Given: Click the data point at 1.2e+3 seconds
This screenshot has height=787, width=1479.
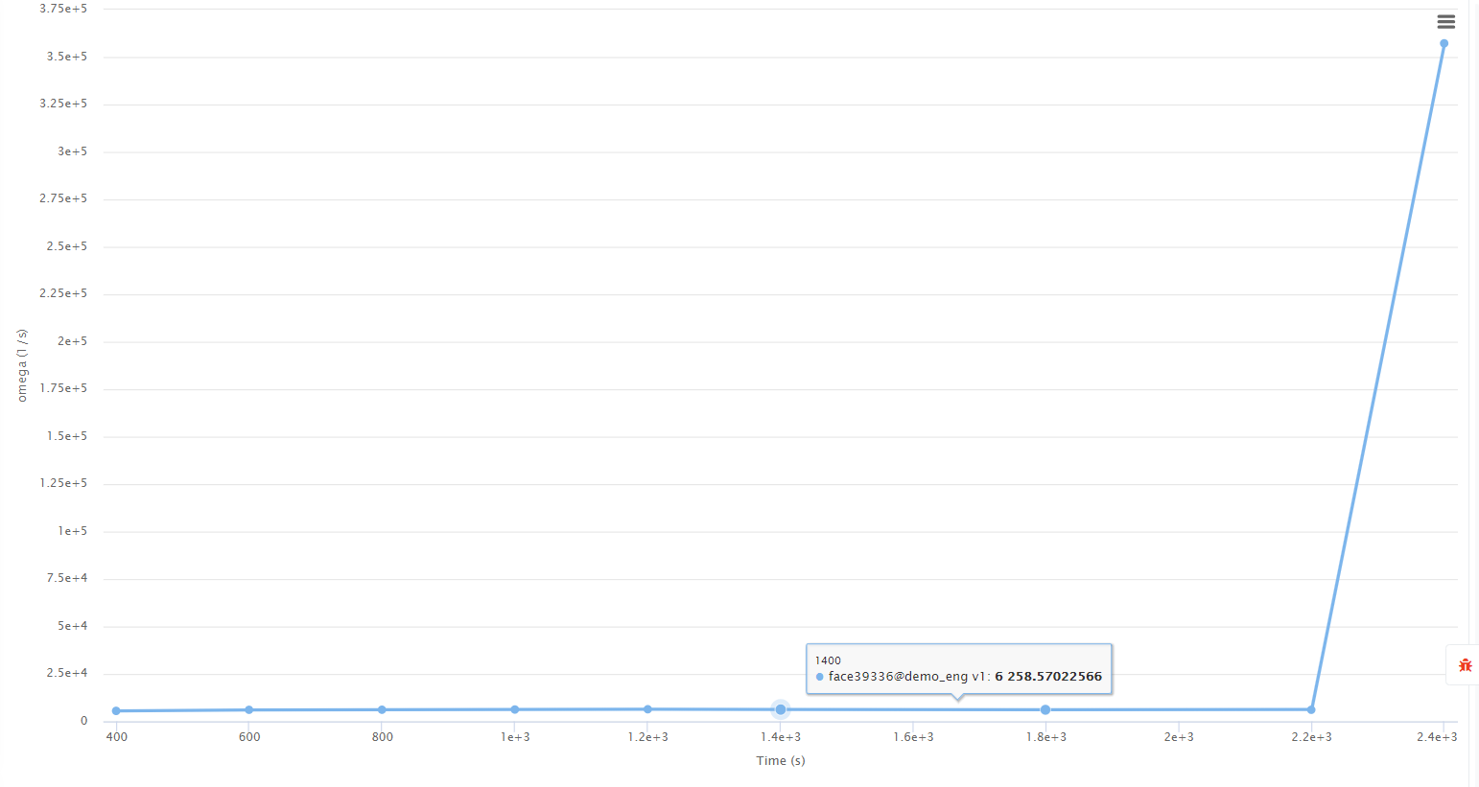Looking at the screenshot, I should [648, 709].
